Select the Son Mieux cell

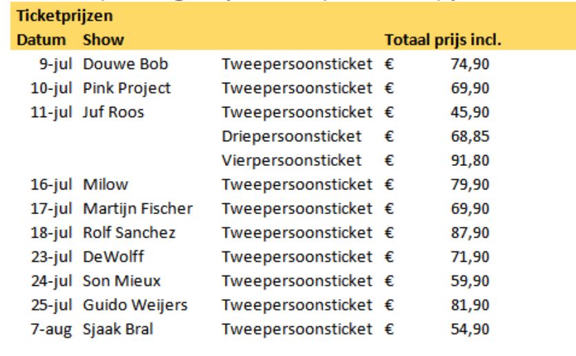coord(121,281)
